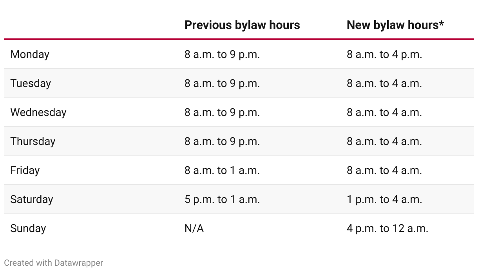This screenshot has width=478, height=272.
Task: Click the 'Previous bylaw hours' column header
Action: tap(242, 25)
